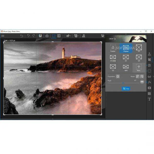Rotate the image counterclockwise
This screenshot has height=154, width=154.
coord(138,76)
